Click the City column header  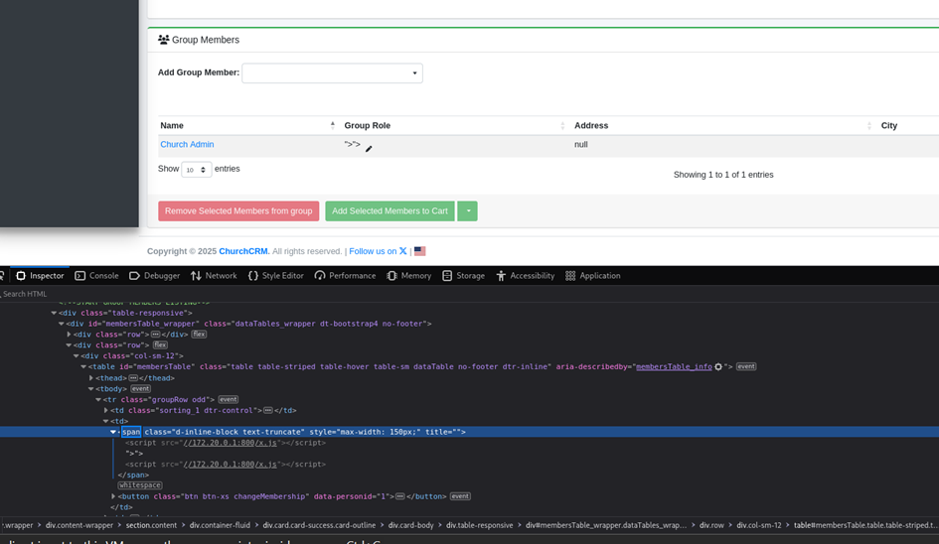pos(888,125)
